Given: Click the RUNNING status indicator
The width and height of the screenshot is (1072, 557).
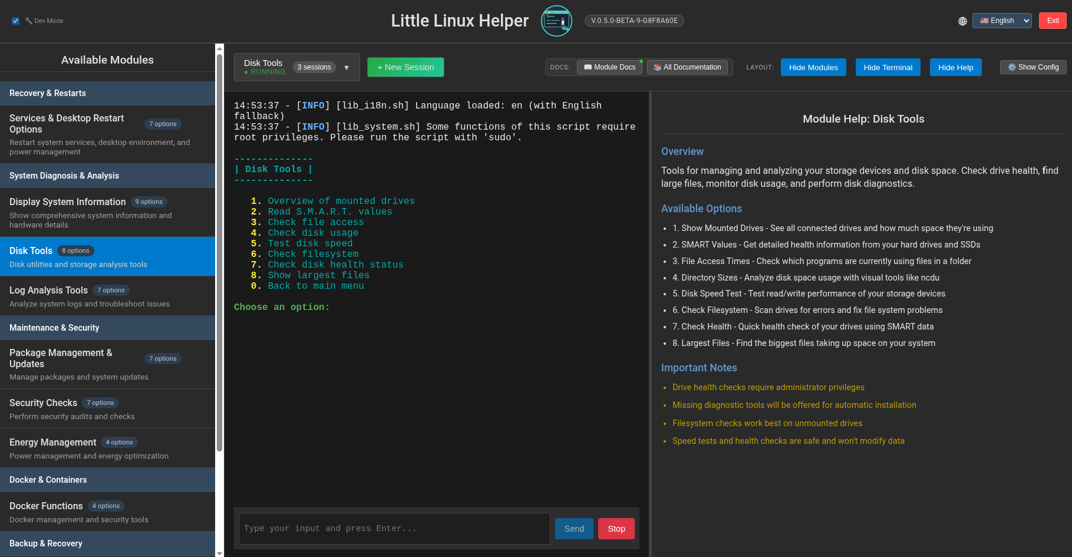Looking at the screenshot, I should coord(265,72).
